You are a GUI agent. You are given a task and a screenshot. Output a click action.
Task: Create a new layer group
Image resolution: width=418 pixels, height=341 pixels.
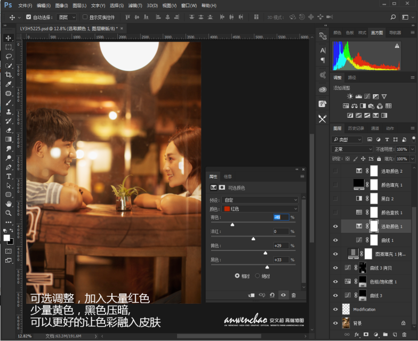(x=385, y=335)
